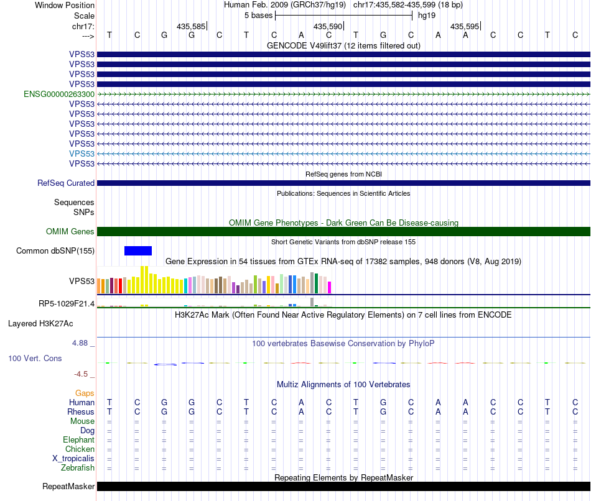Viewport: 591px width, 501px height.
Task: Click the Mouse species row label
Action: click(82, 421)
